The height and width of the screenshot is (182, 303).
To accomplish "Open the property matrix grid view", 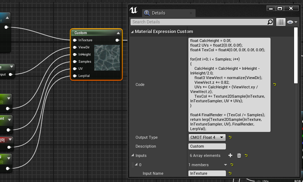I will pyautogui.click(x=281, y=22).
